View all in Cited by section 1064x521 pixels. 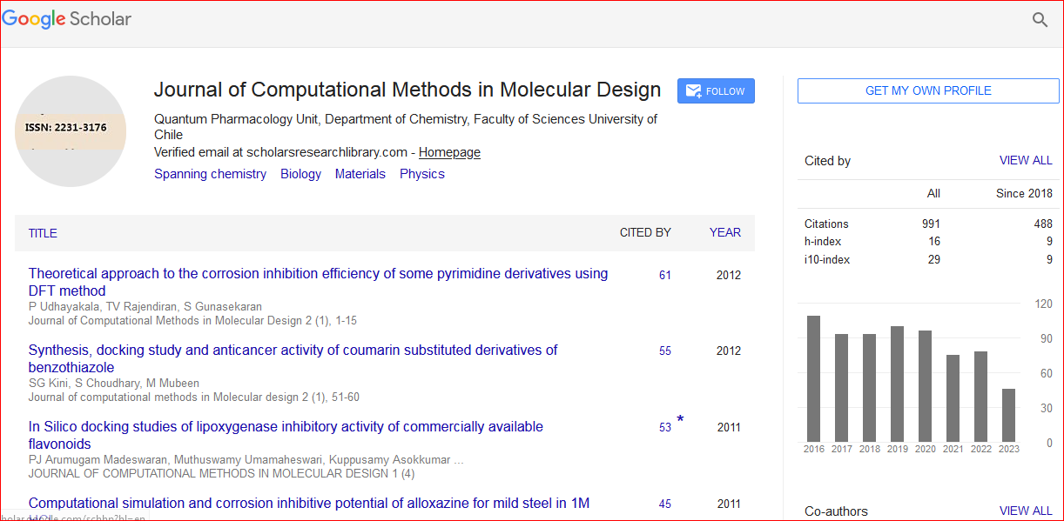click(x=1025, y=160)
